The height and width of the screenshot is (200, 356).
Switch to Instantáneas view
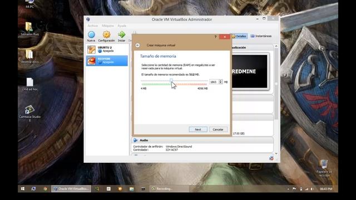point(261,36)
